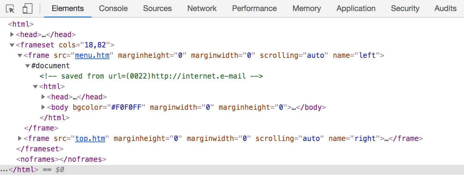Expand the body bgcolor element
Viewport: 464px width, 176px height.
43,107
